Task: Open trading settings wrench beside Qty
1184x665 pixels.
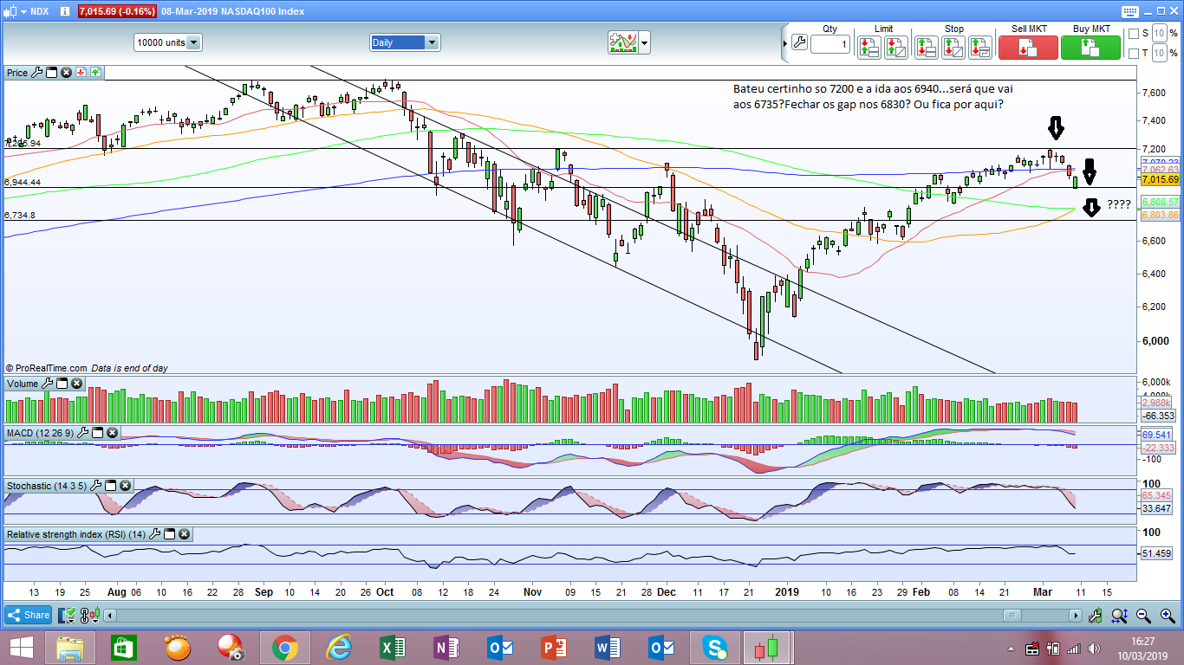Action: pos(798,43)
